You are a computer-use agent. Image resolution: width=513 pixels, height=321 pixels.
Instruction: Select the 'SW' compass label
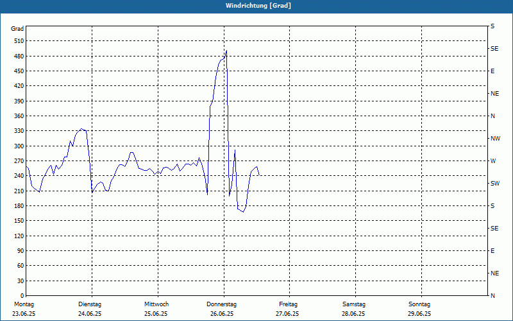point(495,184)
